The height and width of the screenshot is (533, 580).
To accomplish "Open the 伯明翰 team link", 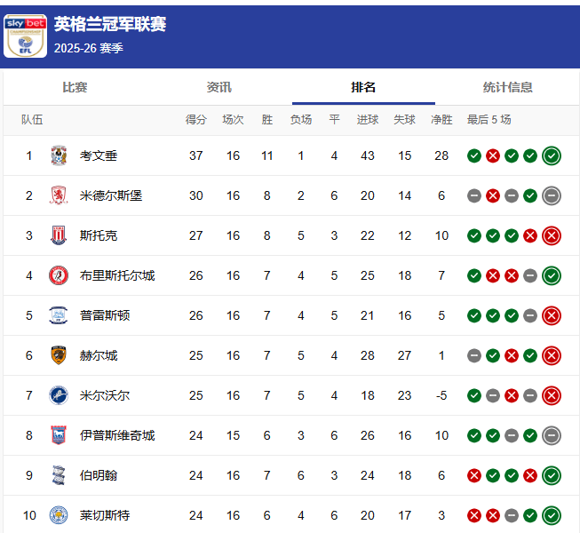I will click(x=99, y=475).
